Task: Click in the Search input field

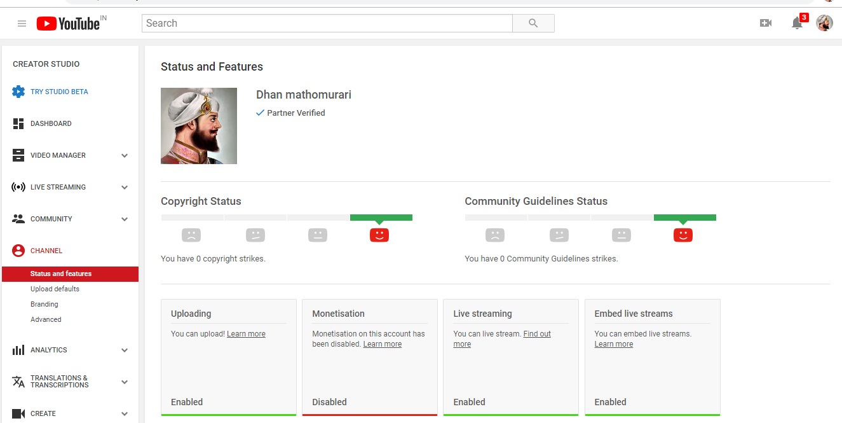Action: click(x=327, y=24)
